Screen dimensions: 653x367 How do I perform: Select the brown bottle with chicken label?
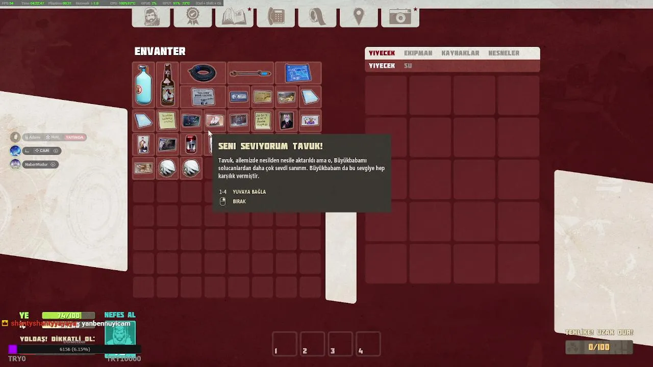click(x=167, y=85)
